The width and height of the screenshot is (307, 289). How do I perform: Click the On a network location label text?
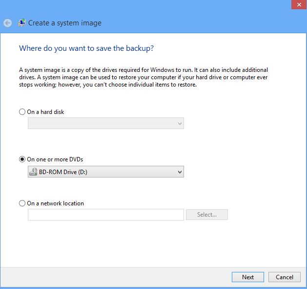click(56, 203)
